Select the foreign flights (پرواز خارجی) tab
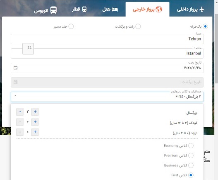Image resolution: width=218 pixels, height=180 pixels. [x=147, y=9]
